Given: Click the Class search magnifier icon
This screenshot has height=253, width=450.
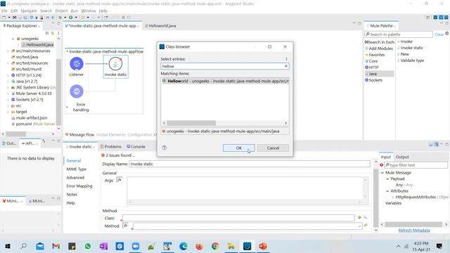Looking at the screenshot, I should tap(366, 217).
